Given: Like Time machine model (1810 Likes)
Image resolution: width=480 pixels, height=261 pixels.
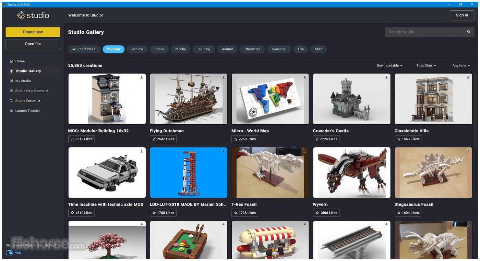Looking at the screenshot, I should [82, 213].
